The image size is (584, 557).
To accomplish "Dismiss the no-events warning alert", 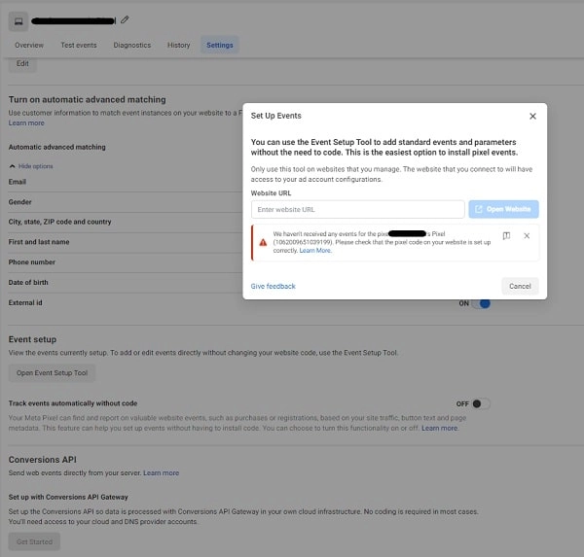I will 527,236.
